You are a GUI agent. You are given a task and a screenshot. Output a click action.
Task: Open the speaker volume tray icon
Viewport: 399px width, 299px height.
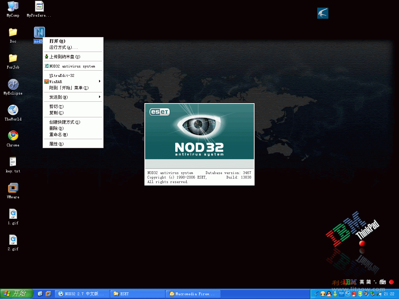click(366, 294)
